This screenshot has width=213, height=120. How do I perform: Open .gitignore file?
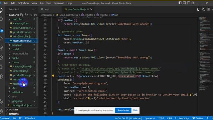[x=17, y=101]
